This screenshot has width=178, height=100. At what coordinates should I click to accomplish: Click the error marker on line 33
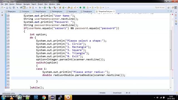coord(6,87)
